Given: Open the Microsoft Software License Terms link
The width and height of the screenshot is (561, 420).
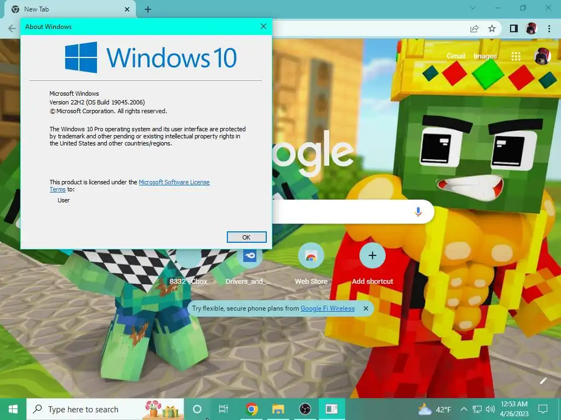Looking at the screenshot, I should tap(174, 182).
